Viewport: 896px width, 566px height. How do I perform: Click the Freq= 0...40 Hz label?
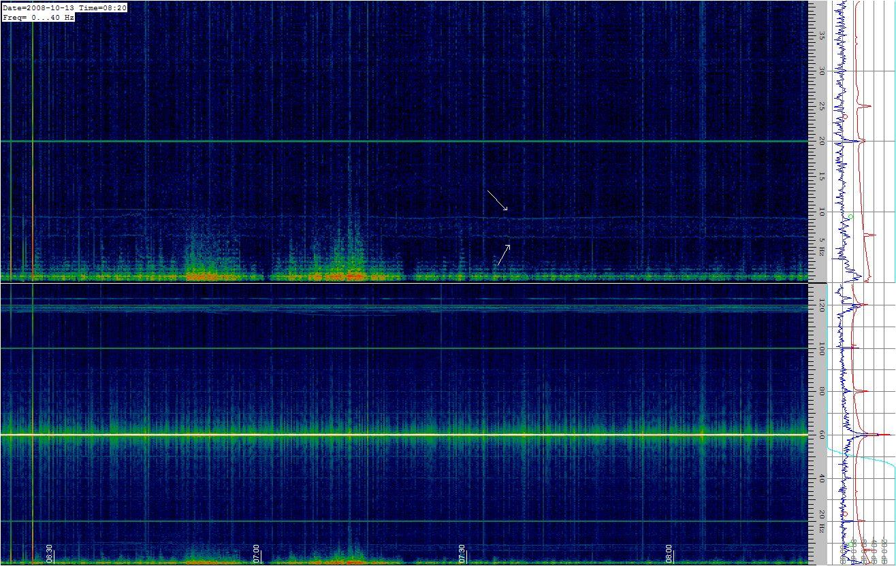pos(38,17)
